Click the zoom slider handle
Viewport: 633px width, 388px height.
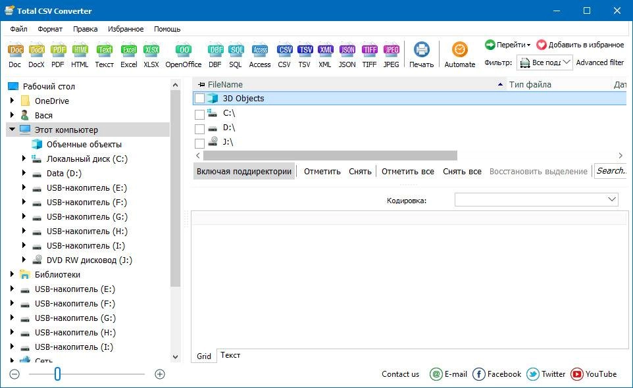(x=57, y=374)
